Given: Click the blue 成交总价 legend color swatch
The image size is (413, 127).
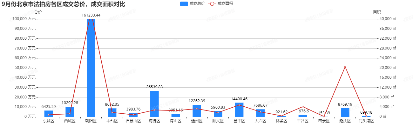Looking at the screenshot, I should pos(184,3).
